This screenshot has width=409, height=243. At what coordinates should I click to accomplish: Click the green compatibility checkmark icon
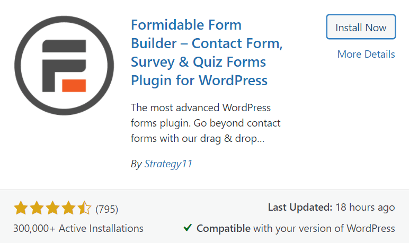click(x=188, y=228)
